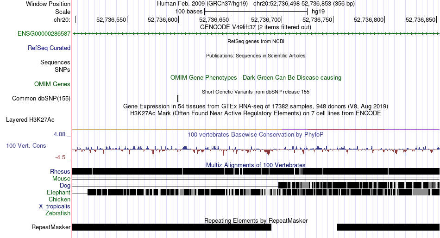Click the -4.5 PhyloP minimum value
The width and height of the screenshot is (440, 238).
pos(60,157)
